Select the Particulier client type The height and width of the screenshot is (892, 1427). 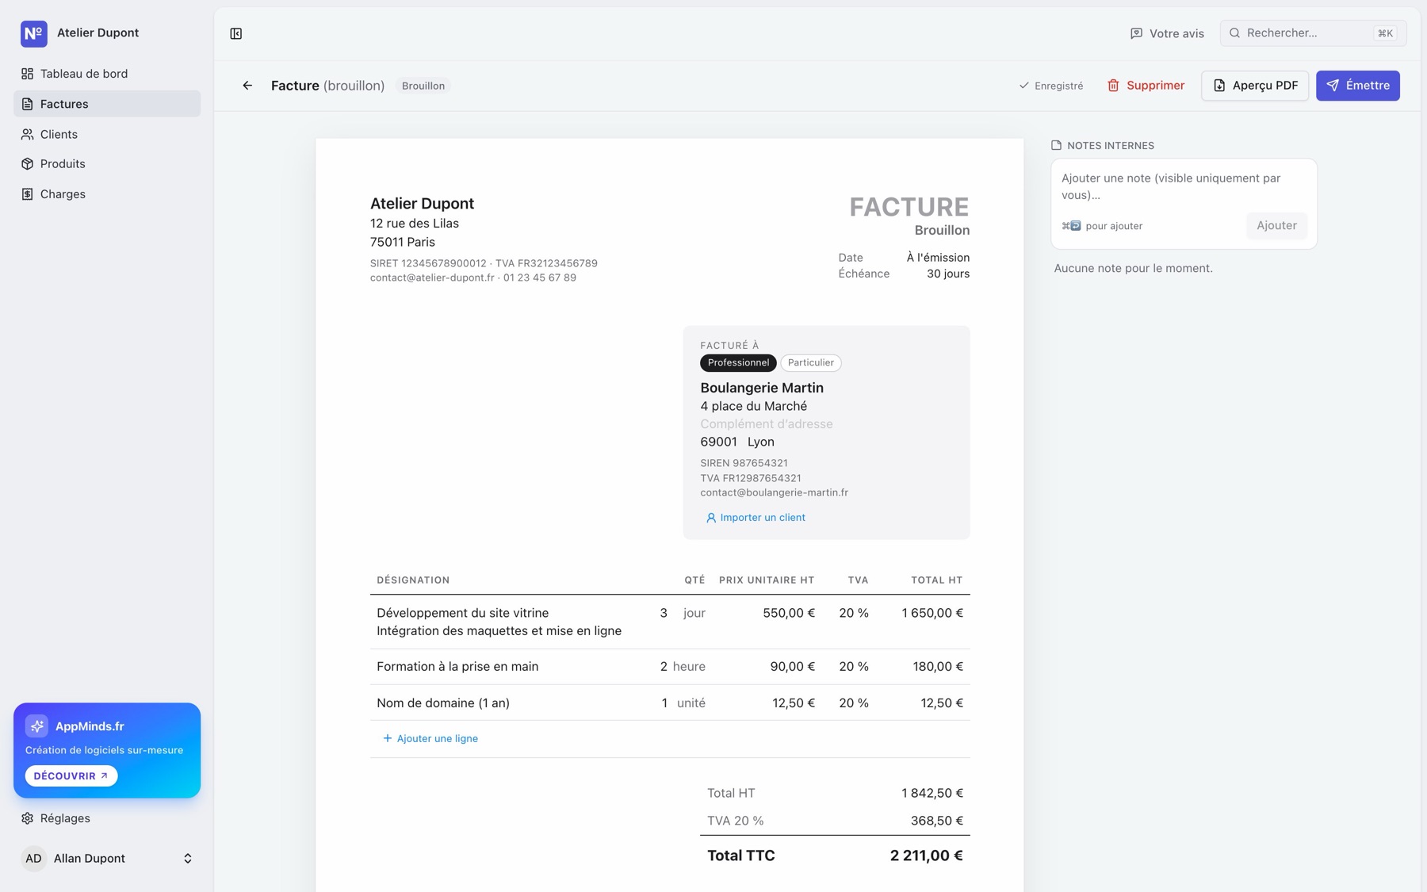pos(811,363)
